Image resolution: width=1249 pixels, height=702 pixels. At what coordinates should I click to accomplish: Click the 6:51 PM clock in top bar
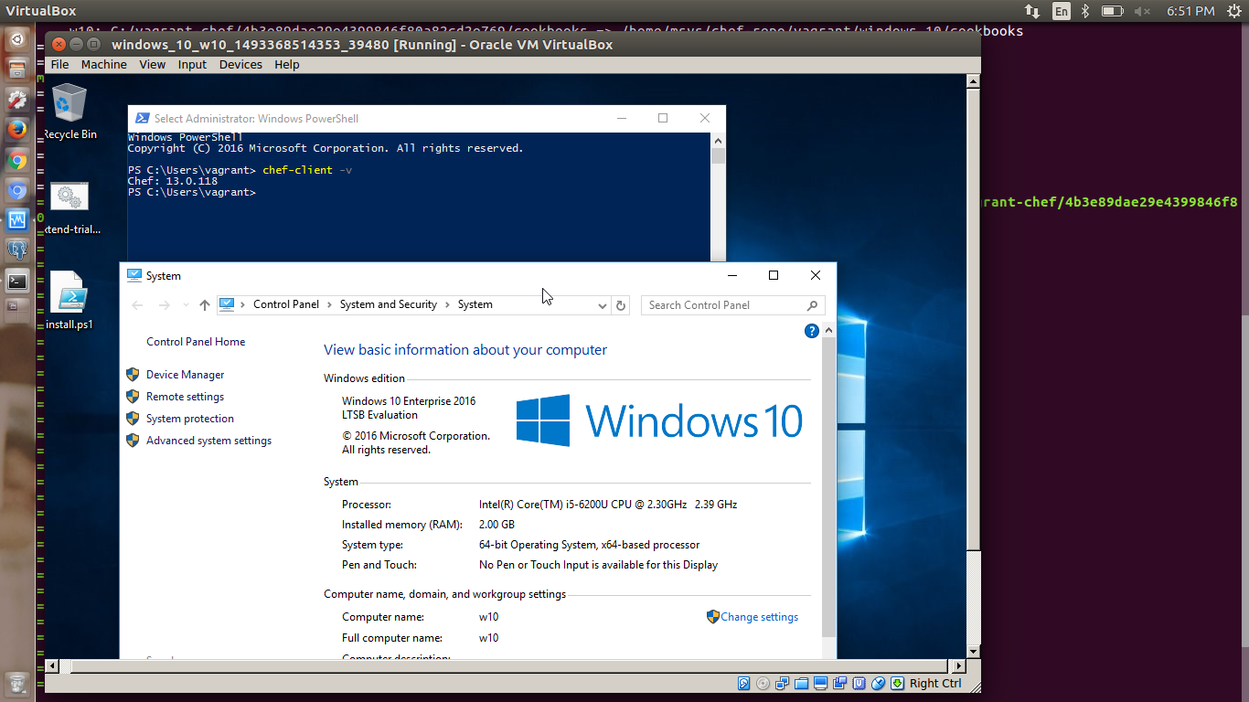click(1190, 11)
